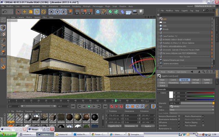Toggle X axis lock
219x137 pixels.
pyautogui.click(x=51, y=12)
